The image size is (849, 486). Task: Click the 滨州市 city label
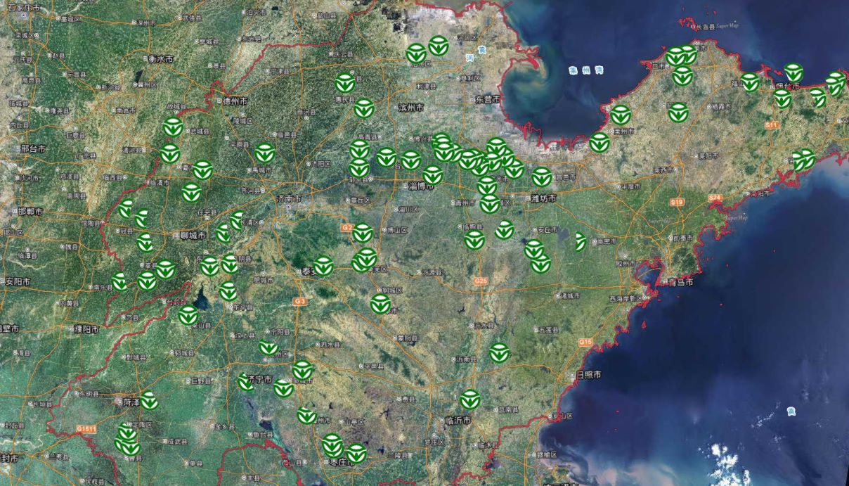(411, 108)
